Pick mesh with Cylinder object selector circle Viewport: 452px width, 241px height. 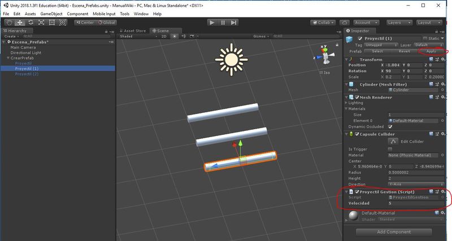(442, 90)
